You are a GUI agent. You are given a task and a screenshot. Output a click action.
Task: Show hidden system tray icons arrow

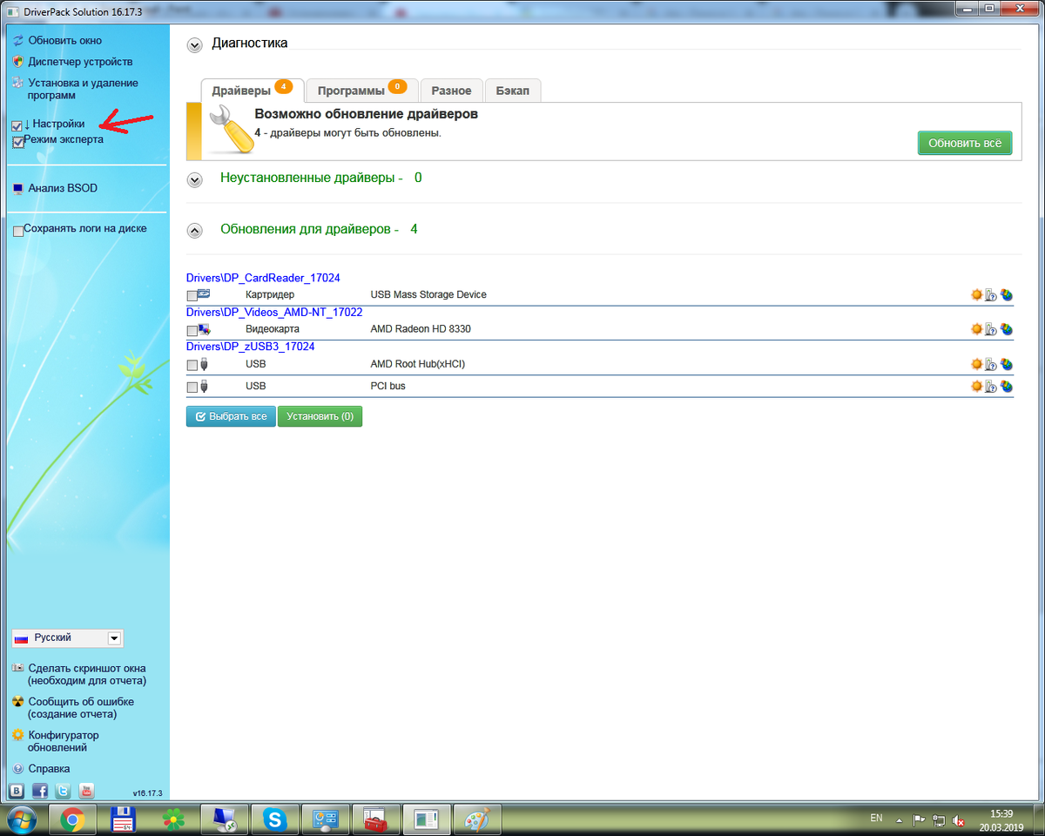(x=899, y=819)
